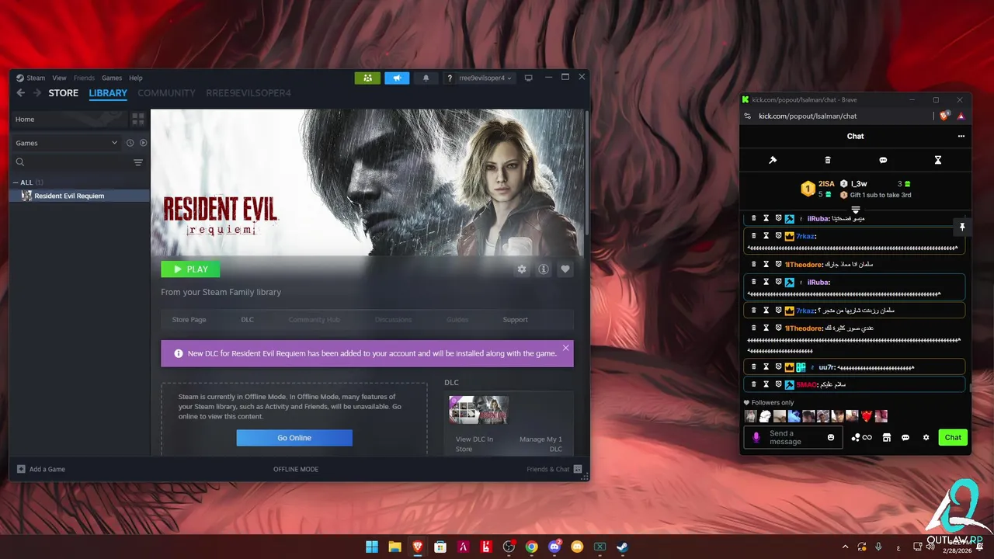Open Google Chrome from taskbar

click(531, 547)
